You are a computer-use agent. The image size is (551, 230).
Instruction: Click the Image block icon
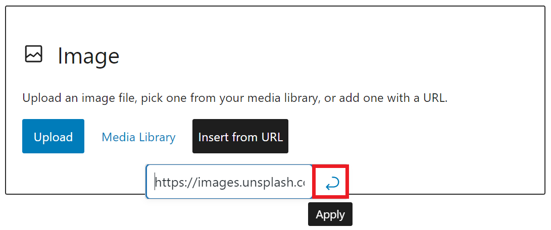[34, 54]
